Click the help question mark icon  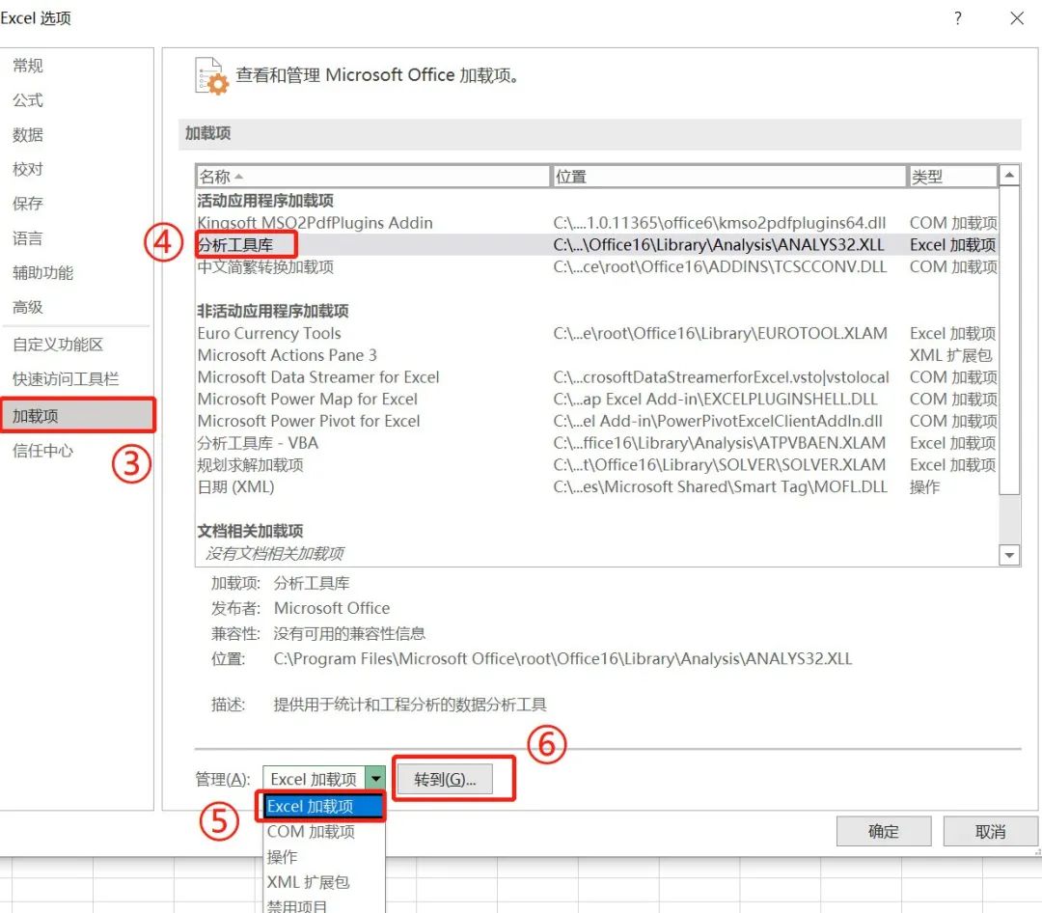[x=958, y=18]
